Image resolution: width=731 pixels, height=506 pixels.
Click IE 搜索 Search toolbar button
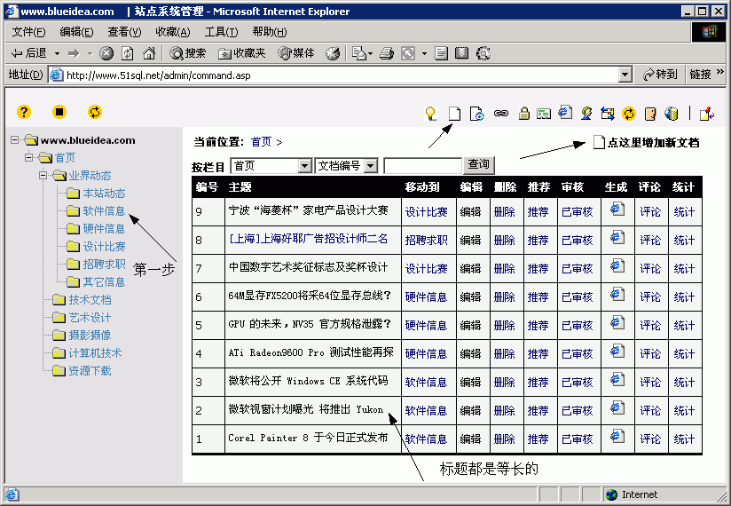point(188,53)
